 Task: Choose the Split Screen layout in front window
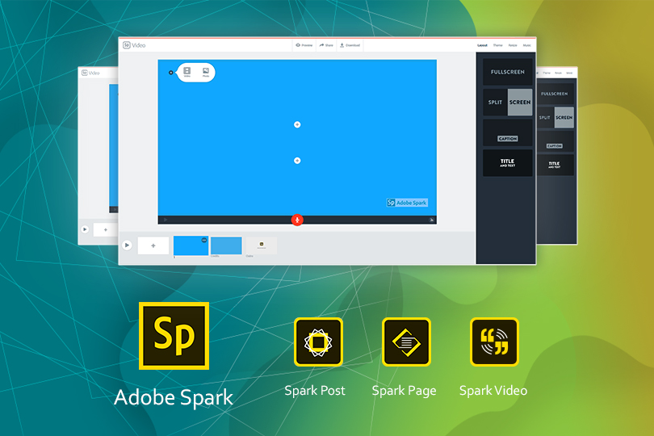tap(507, 103)
